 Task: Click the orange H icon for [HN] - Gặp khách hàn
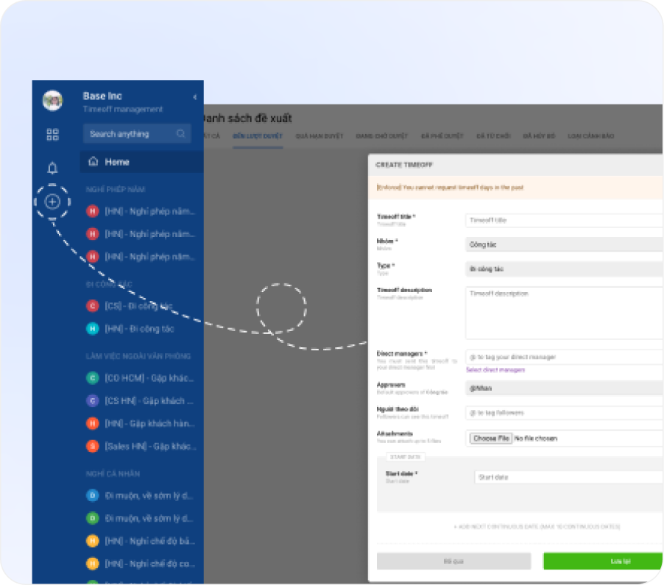click(x=93, y=423)
